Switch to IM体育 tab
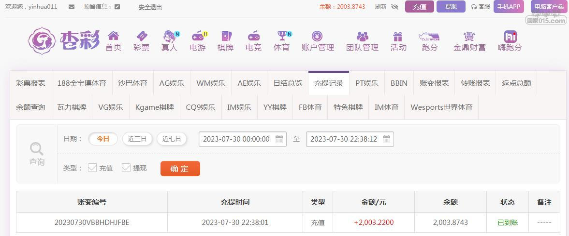569x236 pixels. click(x=386, y=107)
